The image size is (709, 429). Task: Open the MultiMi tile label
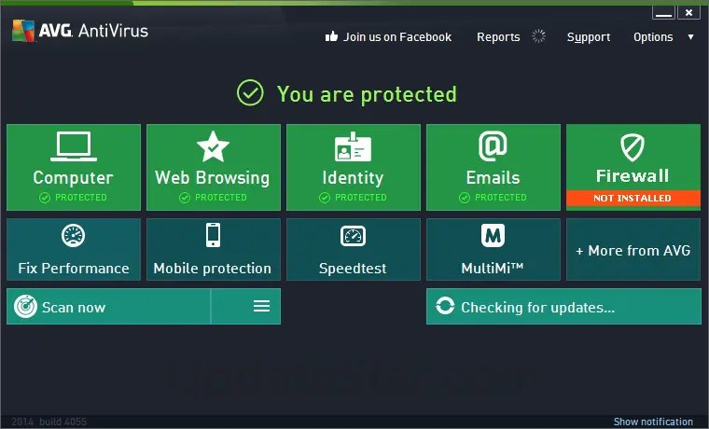493,268
